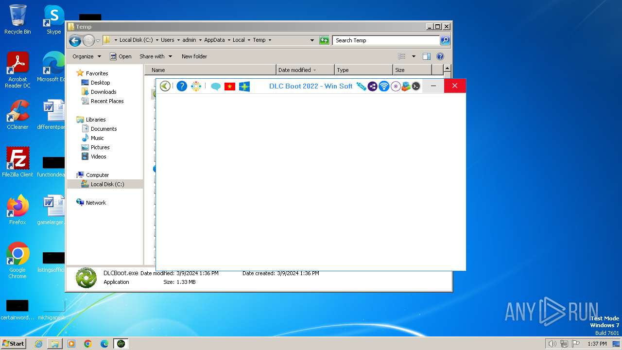Refresh the Temp folder address bar
This screenshot has height=350, width=622.
coord(324,40)
